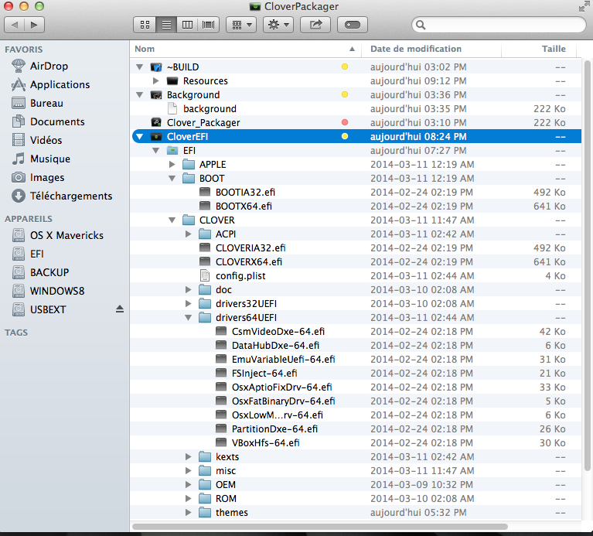The image size is (593, 536).
Task: Go forward with the right arrow
Action: [x=35, y=25]
